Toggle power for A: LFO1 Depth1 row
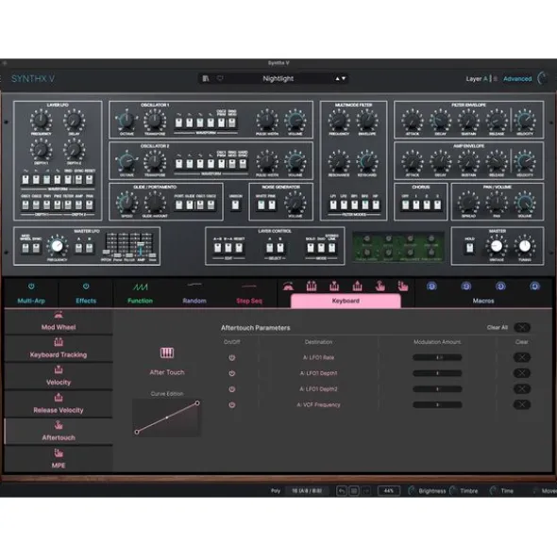Screen dimensions: 557x557 tap(231, 373)
